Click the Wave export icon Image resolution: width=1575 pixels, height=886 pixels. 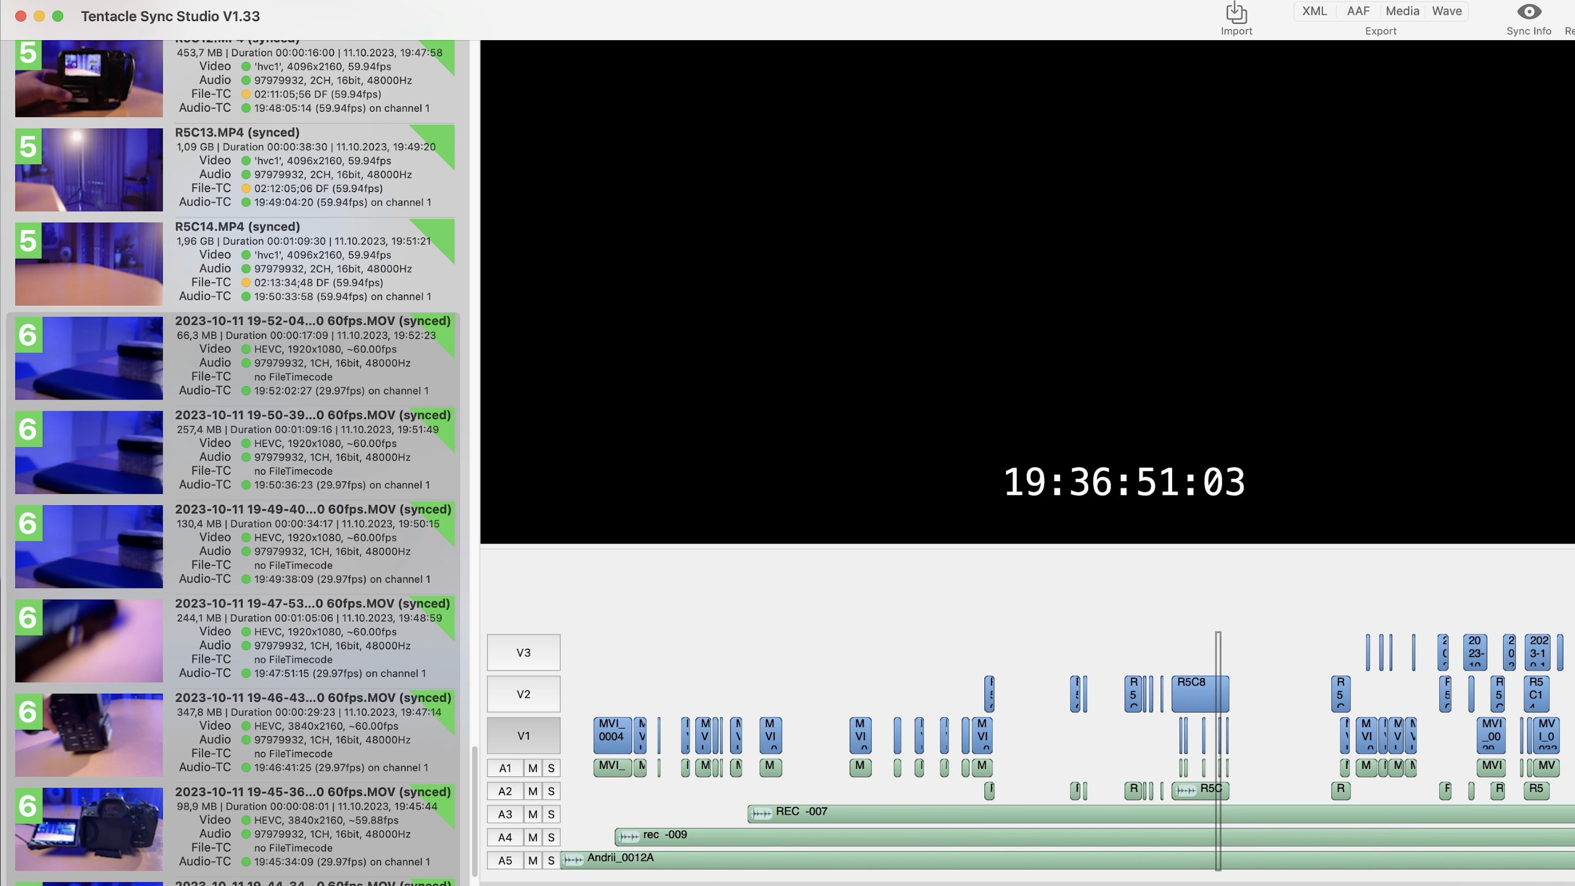click(x=1448, y=11)
